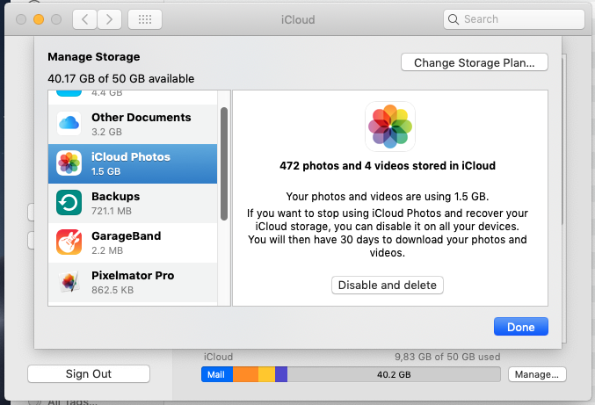The height and width of the screenshot is (405, 595).
Task: Click the orange segment of storage bar
Action: [x=245, y=374]
